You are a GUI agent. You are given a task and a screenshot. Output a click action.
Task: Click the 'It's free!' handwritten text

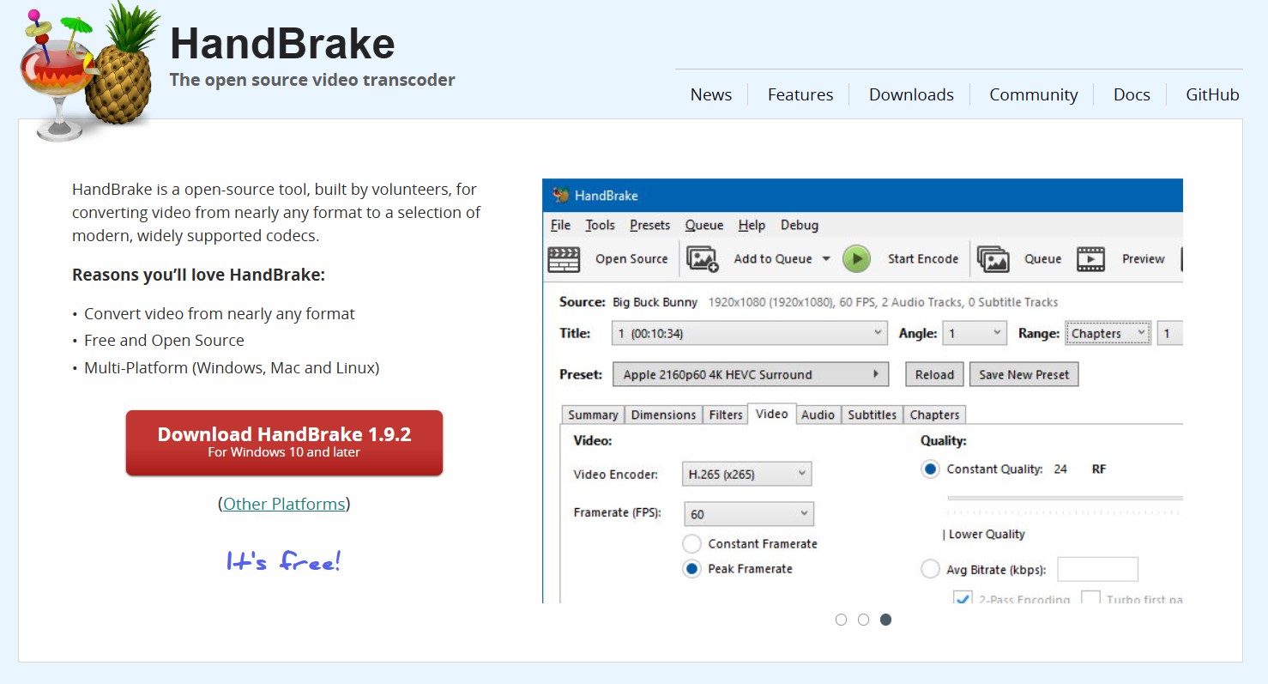pyautogui.click(x=284, y=561)
